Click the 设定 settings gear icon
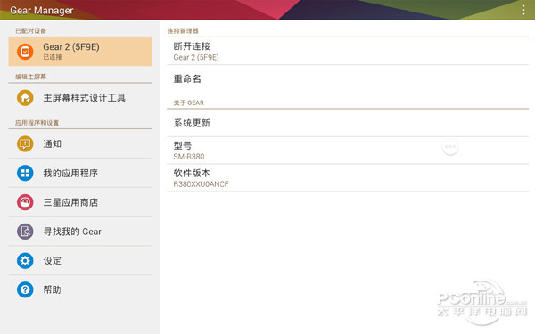 click(25, 261)
